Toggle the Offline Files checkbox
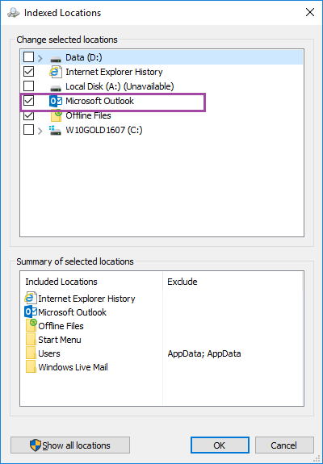323x464 pixels. tap(29, 115)
